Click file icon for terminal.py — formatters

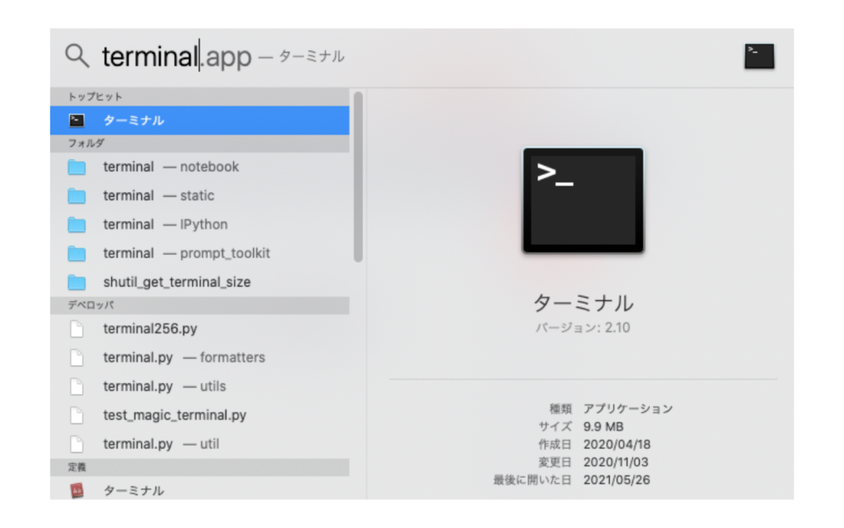click(x=77, y=357)
